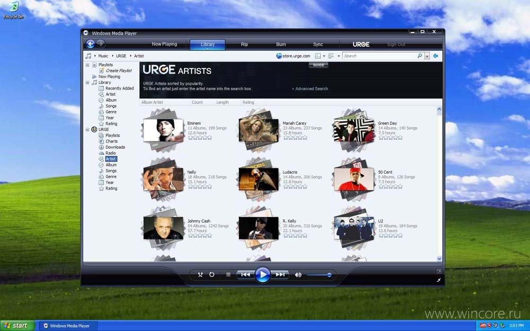This screenshot has height=331, width=530.
Task: Click Artist in the breadcrumb
Action: [x=139, y=56]
